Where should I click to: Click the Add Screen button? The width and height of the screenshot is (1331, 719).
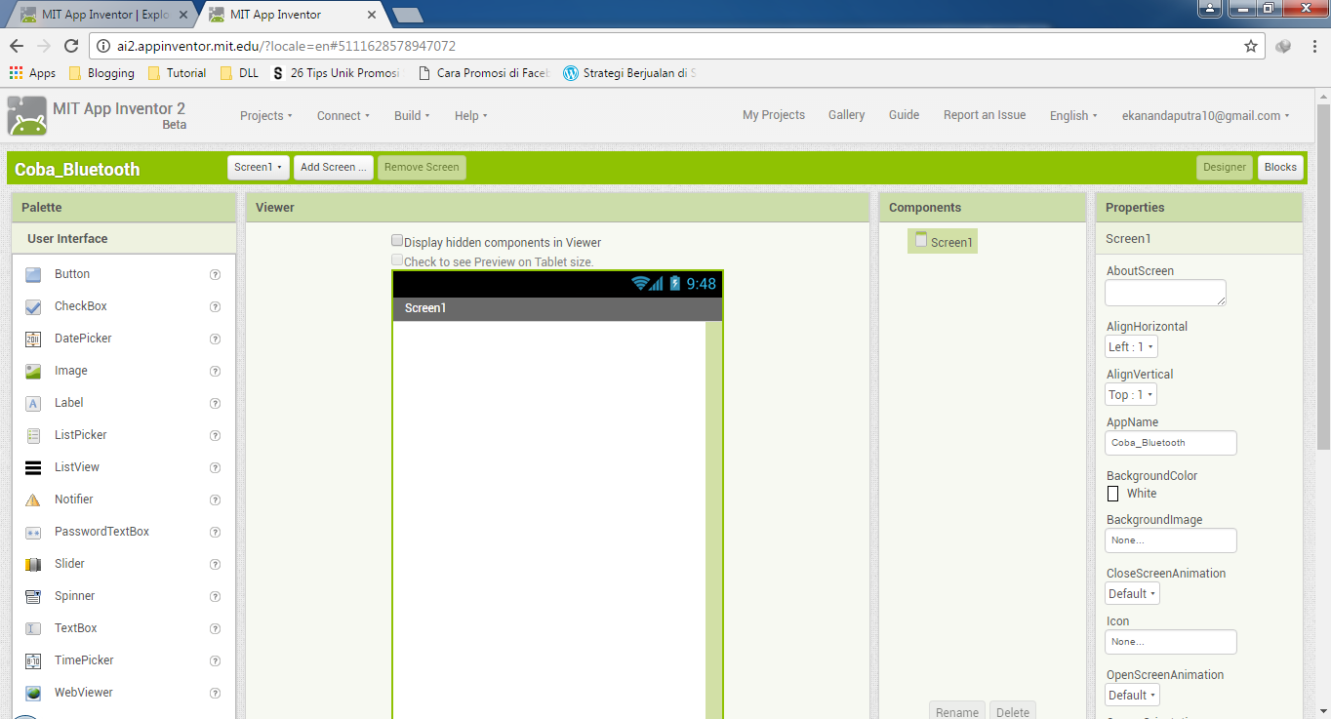tap(333, 167)
